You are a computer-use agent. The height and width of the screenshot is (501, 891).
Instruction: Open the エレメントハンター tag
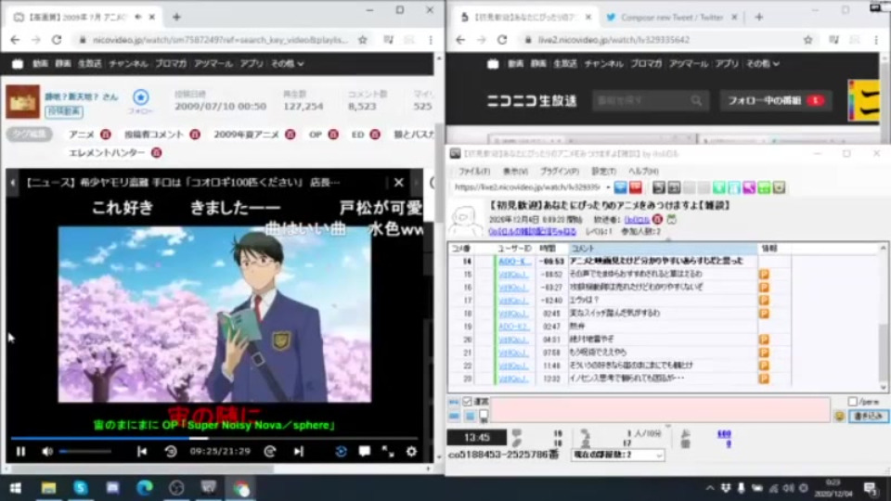[106, 153]
